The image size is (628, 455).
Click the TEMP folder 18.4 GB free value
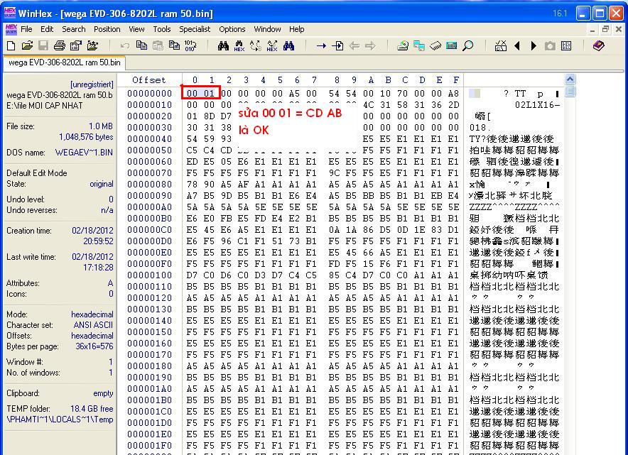tap(92, 409)
